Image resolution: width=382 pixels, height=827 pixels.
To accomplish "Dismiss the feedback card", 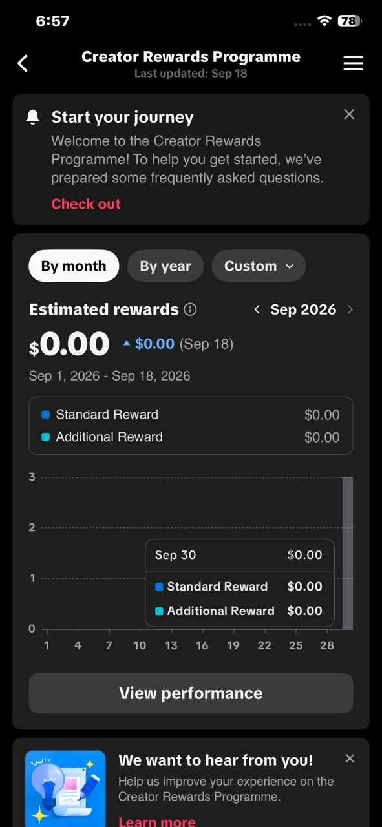I will (x=350, y=759).
